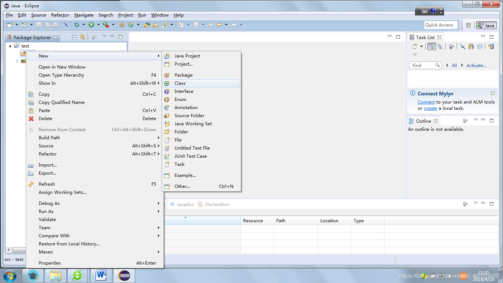This screenshot has height=283, width=503.
Task: Open Word from the Windows taskbar
Action: (x=101, y=275)
